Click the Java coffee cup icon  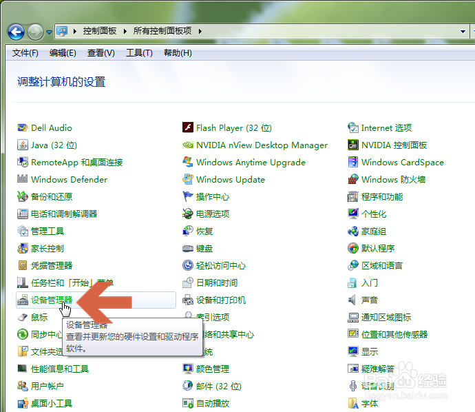coord(23,145)
